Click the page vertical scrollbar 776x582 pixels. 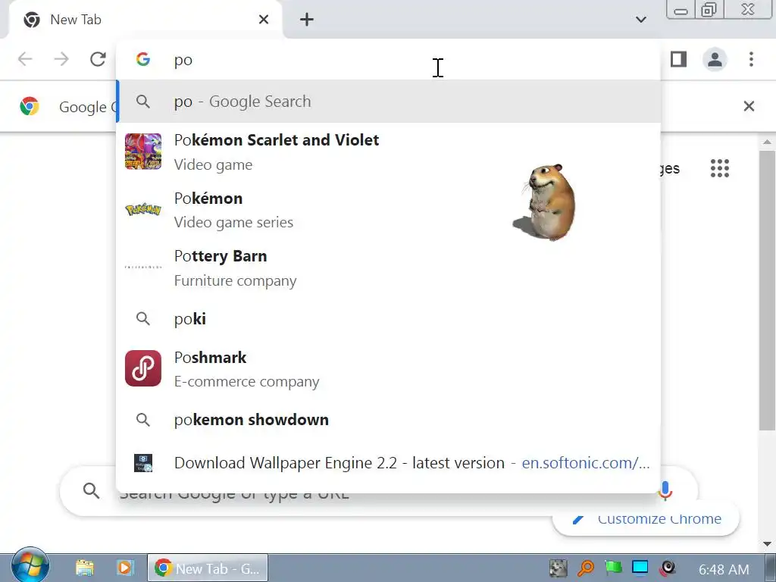[767, 290]
